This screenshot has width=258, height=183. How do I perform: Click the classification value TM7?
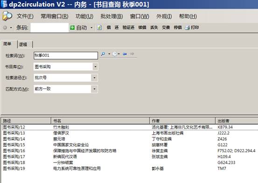pos(222,169)
